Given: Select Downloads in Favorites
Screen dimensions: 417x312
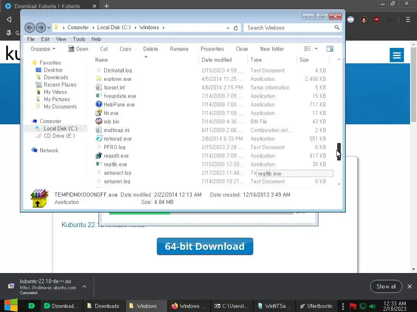Looking at the screenshot, I should (x=56, y=77).
